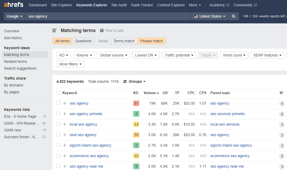Open the Traffic potential filter dropdown
287x170 pixels.
(179, 55)
